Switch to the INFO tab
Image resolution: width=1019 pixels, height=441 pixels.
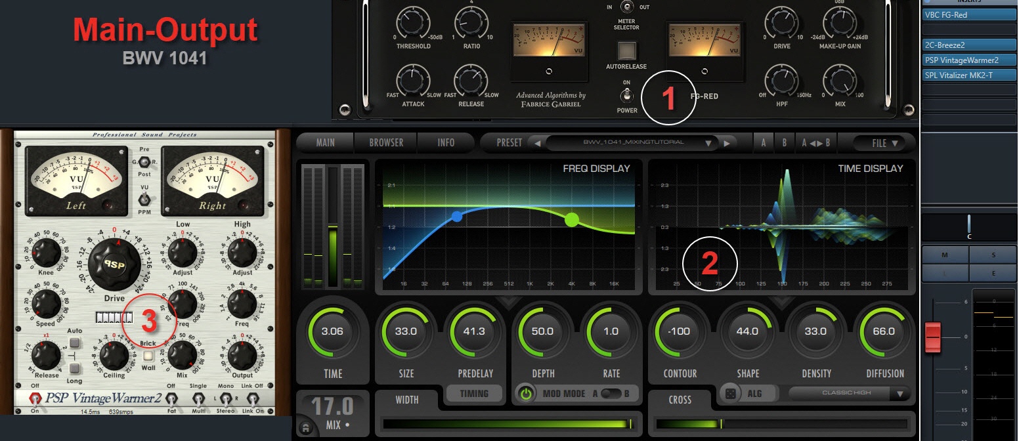point(446,142)
